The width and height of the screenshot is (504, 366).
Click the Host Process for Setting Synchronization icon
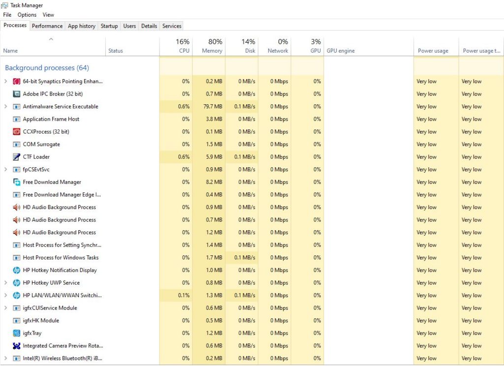[x=16, y=245]
